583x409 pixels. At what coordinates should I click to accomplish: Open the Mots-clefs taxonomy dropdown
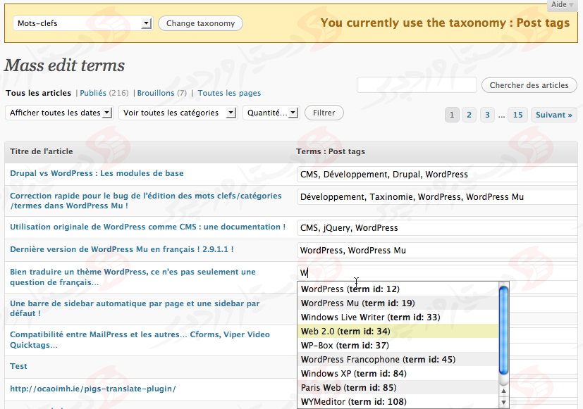(82, 23)
